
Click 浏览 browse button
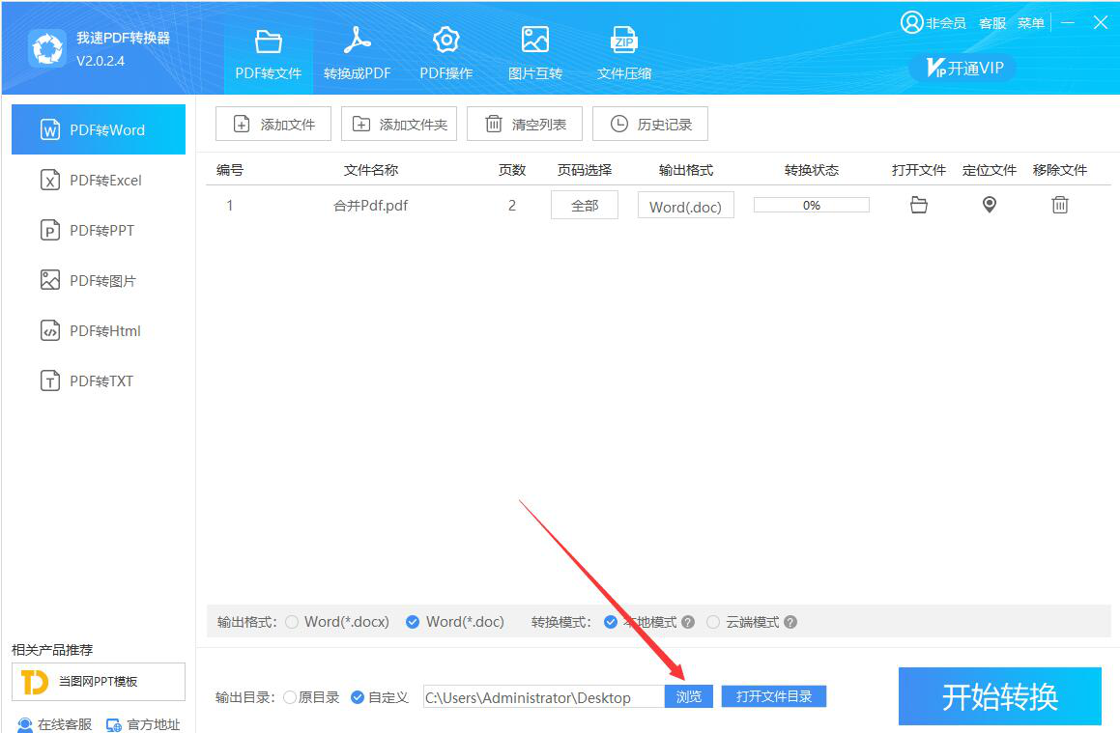[x=689, y=696]
